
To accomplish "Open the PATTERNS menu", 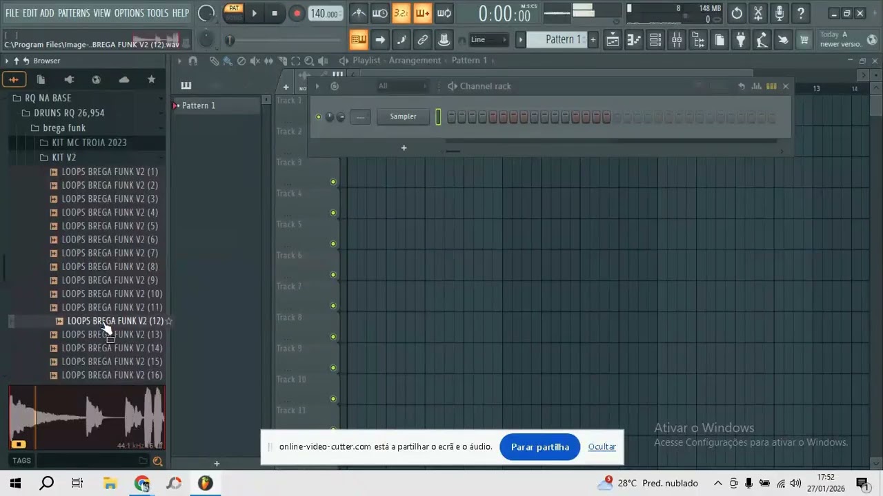I will coord(74,13).
